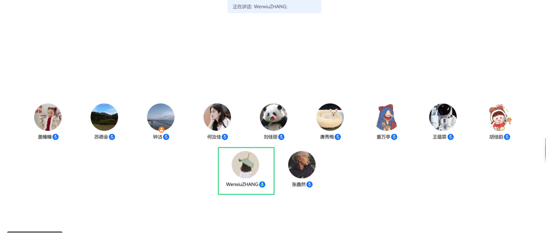This screenshot has width=546, height=233.
Task: Click the orange host badge on 钟洁's avatar
Action: click(161, 129)
